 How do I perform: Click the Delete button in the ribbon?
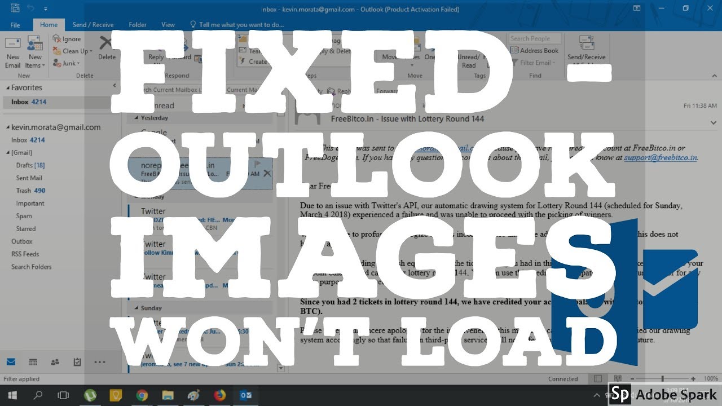pyautogui.click(x=106, y=48)
